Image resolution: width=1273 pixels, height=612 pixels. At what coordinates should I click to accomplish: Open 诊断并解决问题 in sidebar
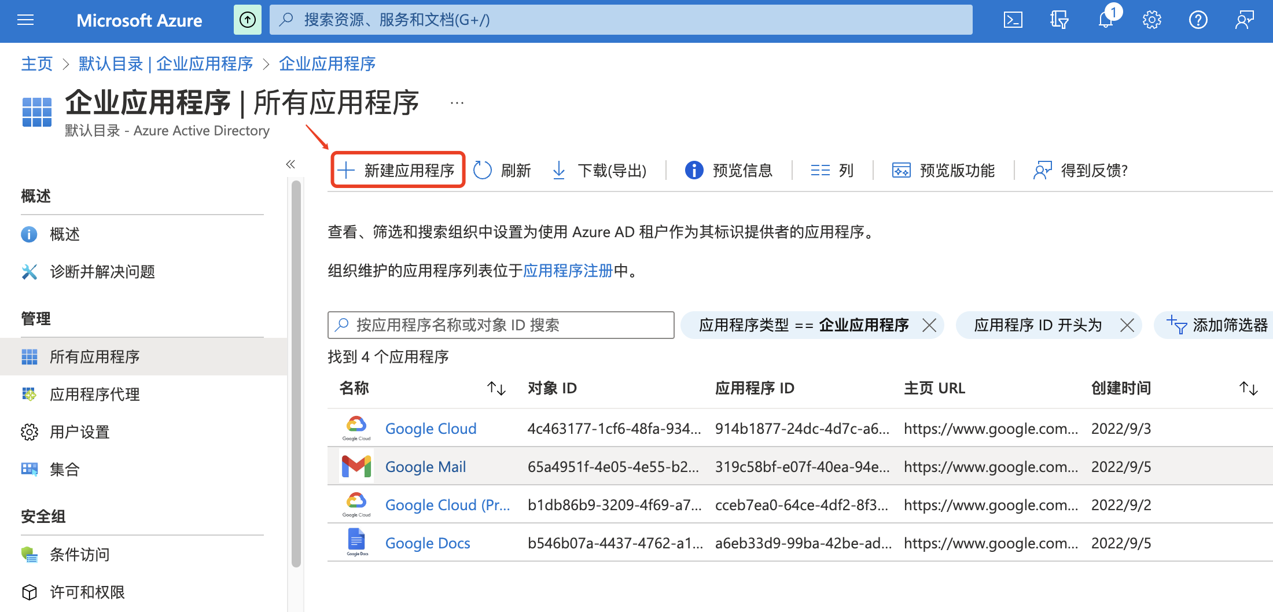click(x=144, y=272)
